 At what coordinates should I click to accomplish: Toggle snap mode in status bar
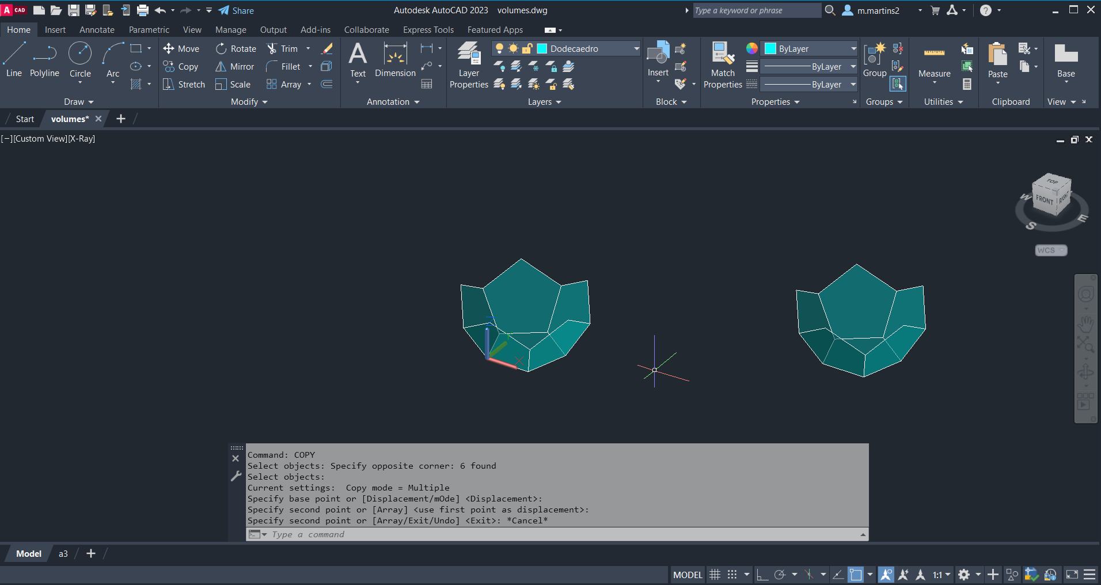pyautogui.click(x=732, y=575)
